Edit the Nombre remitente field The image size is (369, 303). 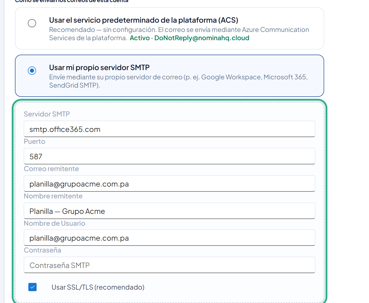170,211
